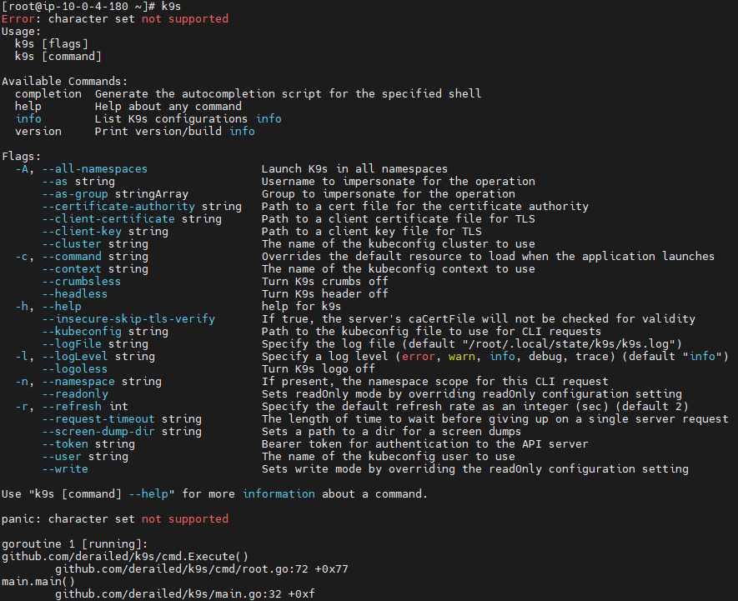Click the '-A,' short flag
The image size is (738, 601).
[x=24, y=169]
